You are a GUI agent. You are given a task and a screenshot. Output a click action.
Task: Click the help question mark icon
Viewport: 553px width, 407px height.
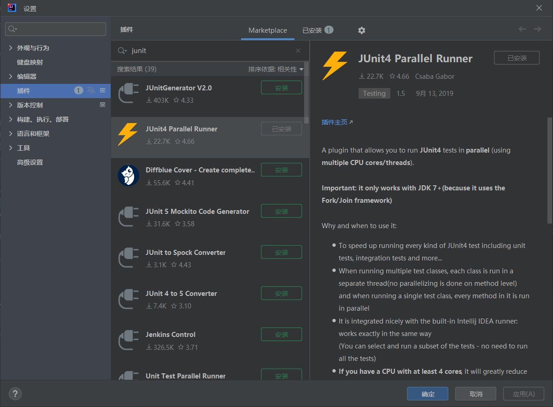[x=15, y=394]
